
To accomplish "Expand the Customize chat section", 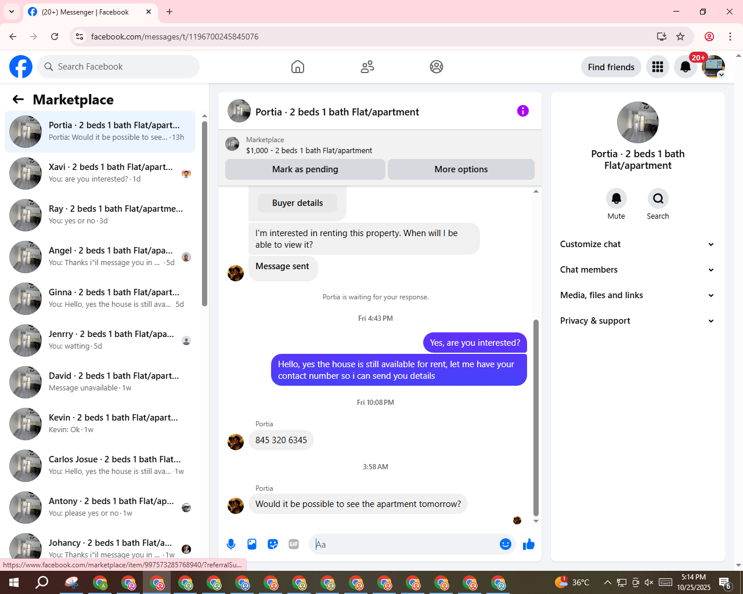I will [x=637, y=244].
